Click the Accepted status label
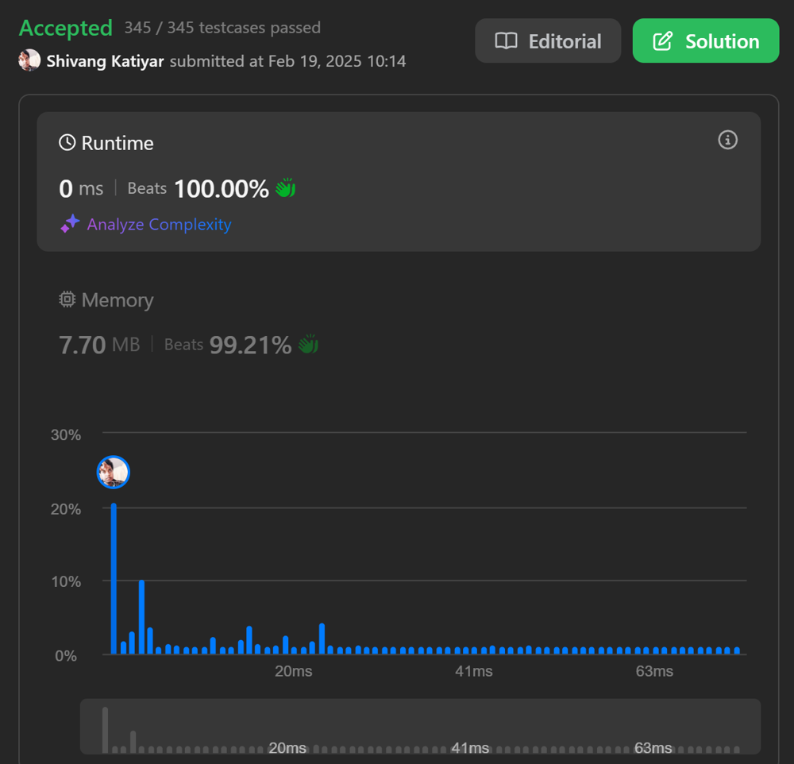The width and height of the screenshot is (794, 764). coord(65,28)
